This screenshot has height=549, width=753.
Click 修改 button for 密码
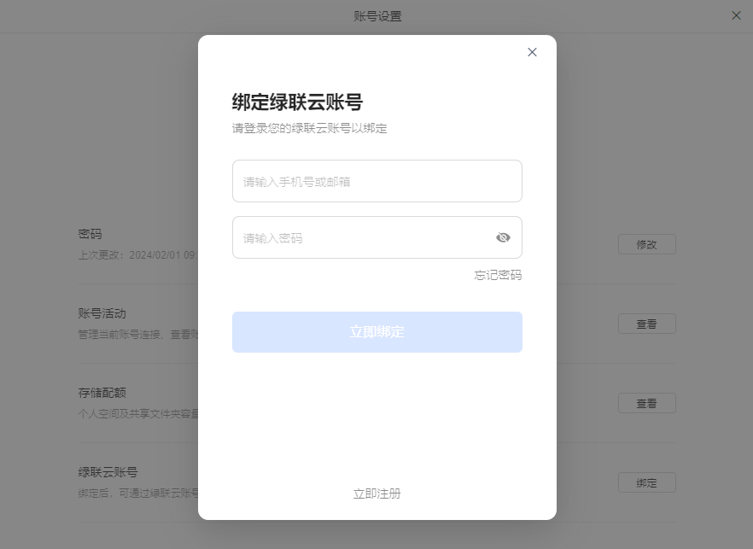pyautogui.click(x=647, y=244)
